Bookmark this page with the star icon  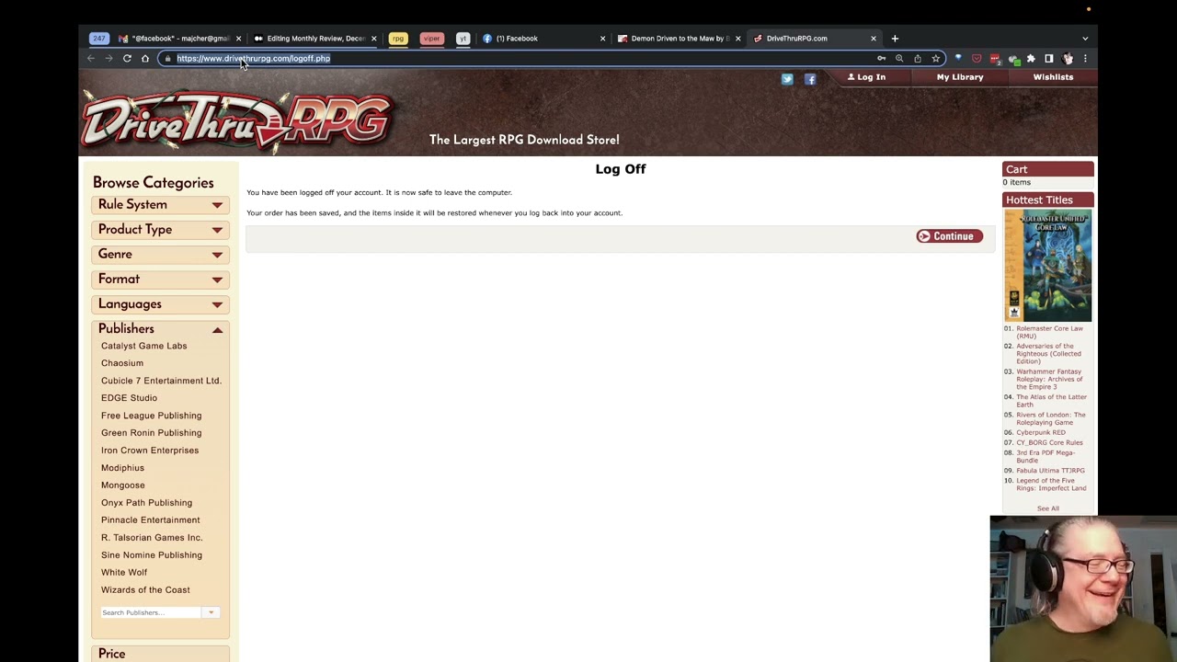pos(936,59)
